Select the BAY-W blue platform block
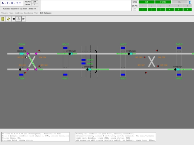 click(65, 48)
